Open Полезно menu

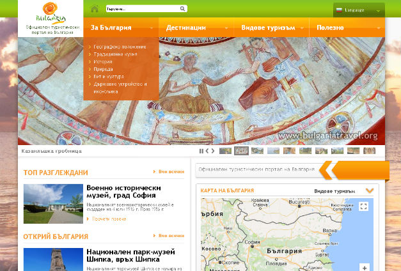click(347, 27)
